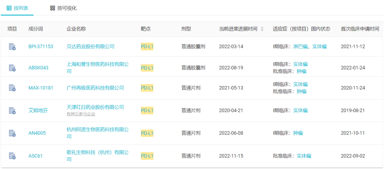Open project icon for ASC61 row
384x169 pixels.
(x=12, y=156)
